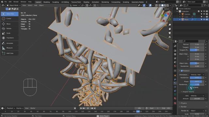Screen dimensions: 209x117
Task: Select Plane in the outliner
Action: click(186, 19)
